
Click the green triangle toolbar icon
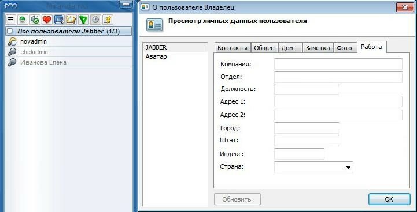(83, 20)
